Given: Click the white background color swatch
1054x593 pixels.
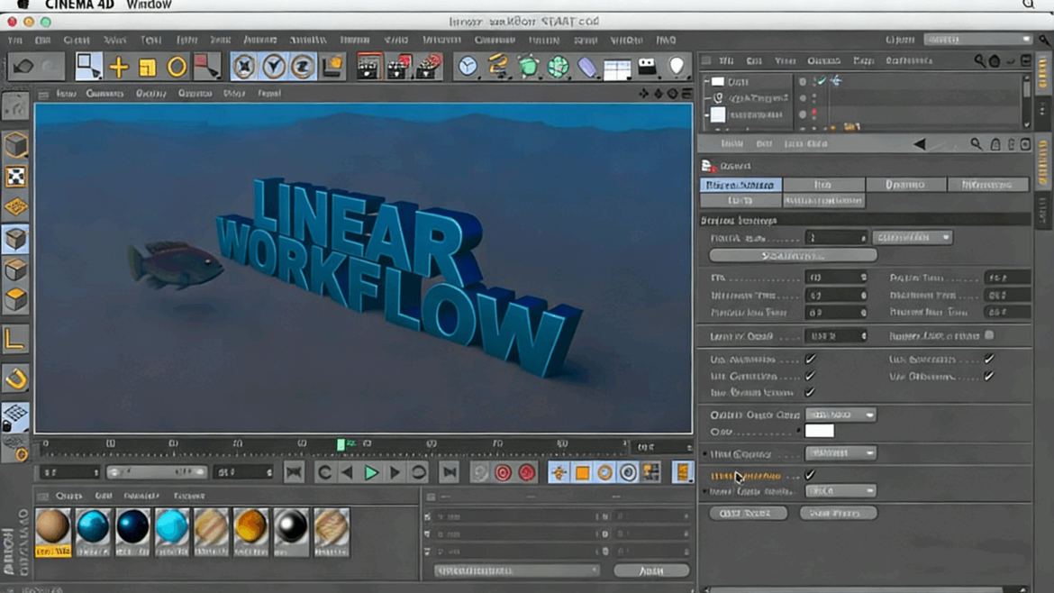Looking at the screenshot, I should (820, 431).
